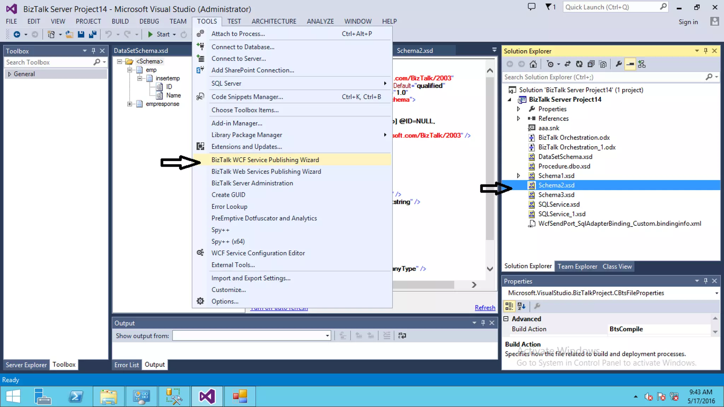Open Show output from dropdown
The image size is (724, 407).
point(327,336)
